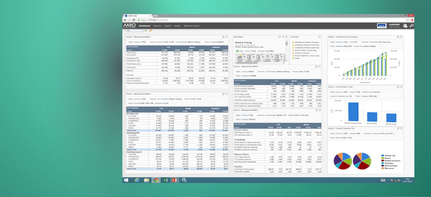The width and height of the screenshot is (431, 197).
Task: Open the Reports menu
Action: click(157, 26)
